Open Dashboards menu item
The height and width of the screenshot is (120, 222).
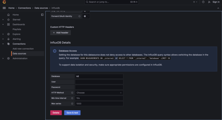click(x=19, y=25)
